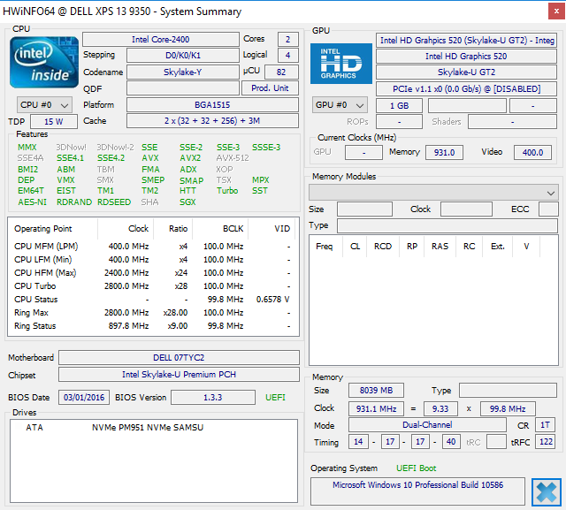Click the grayed-out AVX-512 feature label

[233, 158]
